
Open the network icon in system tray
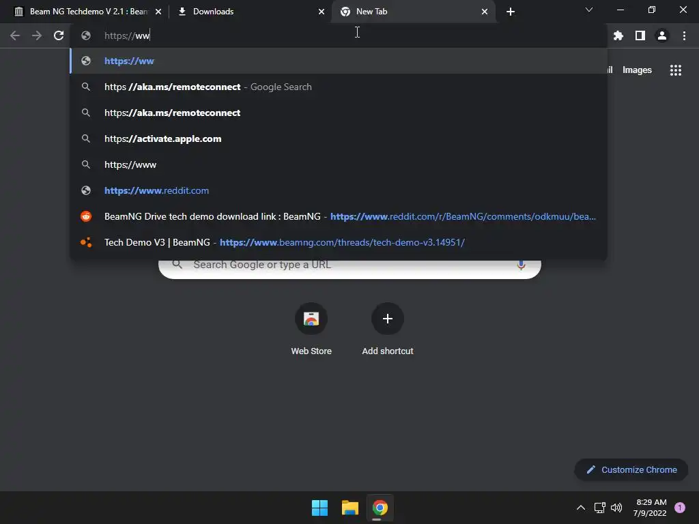599,508
